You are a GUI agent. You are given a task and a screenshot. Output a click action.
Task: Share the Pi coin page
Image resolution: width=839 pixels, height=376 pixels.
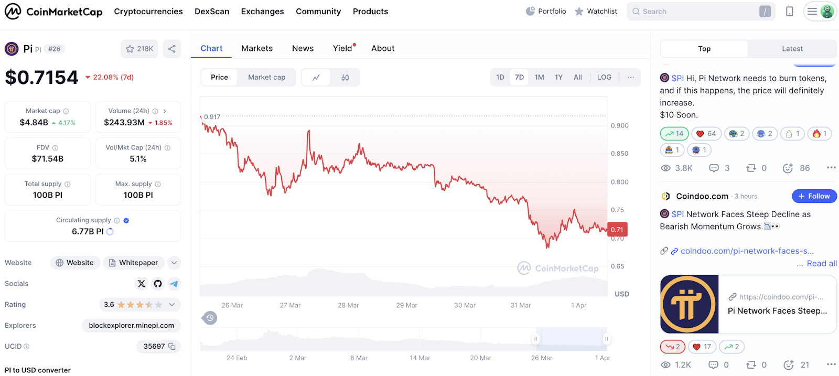pyautogui.click(x=172, y=49)
